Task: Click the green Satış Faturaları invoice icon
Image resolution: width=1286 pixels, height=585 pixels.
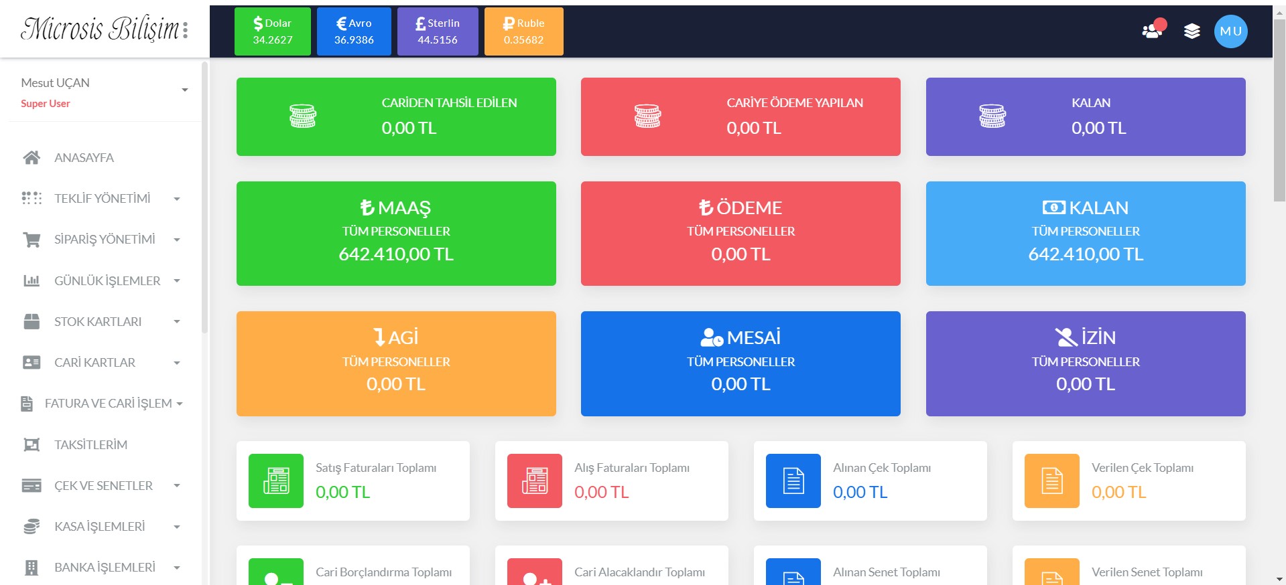Action: [275, 481]
